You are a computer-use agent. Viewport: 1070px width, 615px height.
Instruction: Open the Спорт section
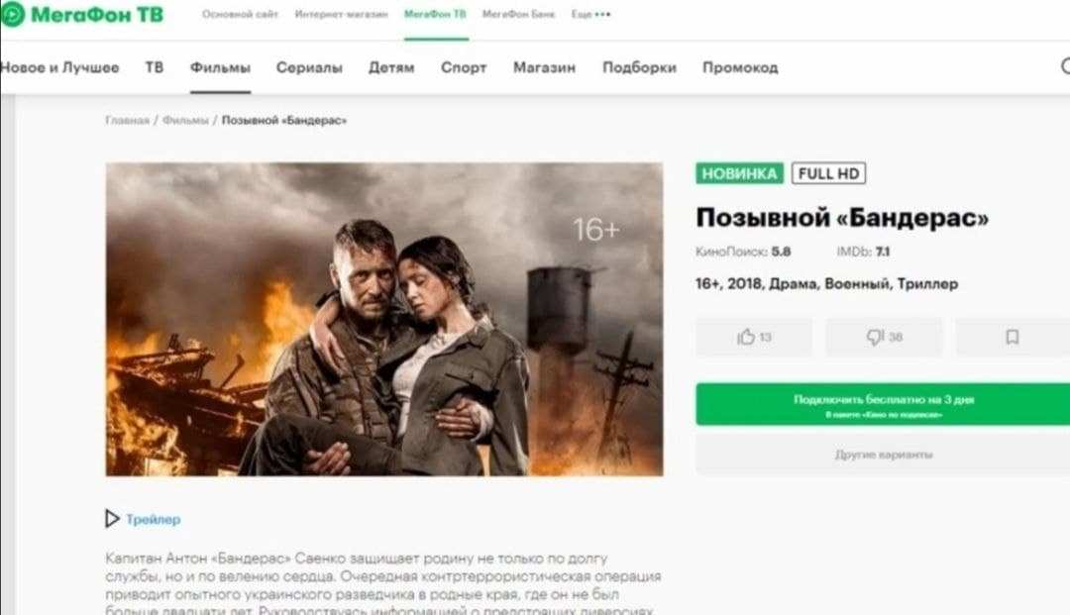click(x=464, y=67)
